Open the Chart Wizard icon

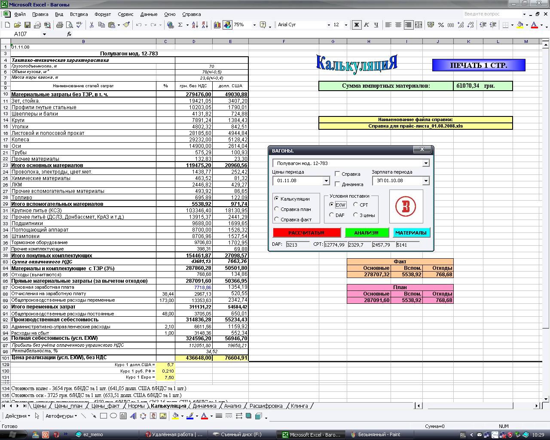pyautogui.click(x=217, y=25)
